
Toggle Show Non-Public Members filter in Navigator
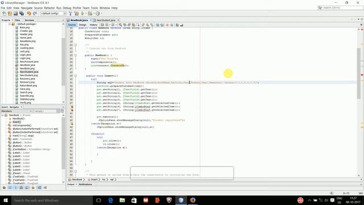click(x=22, y=187)
